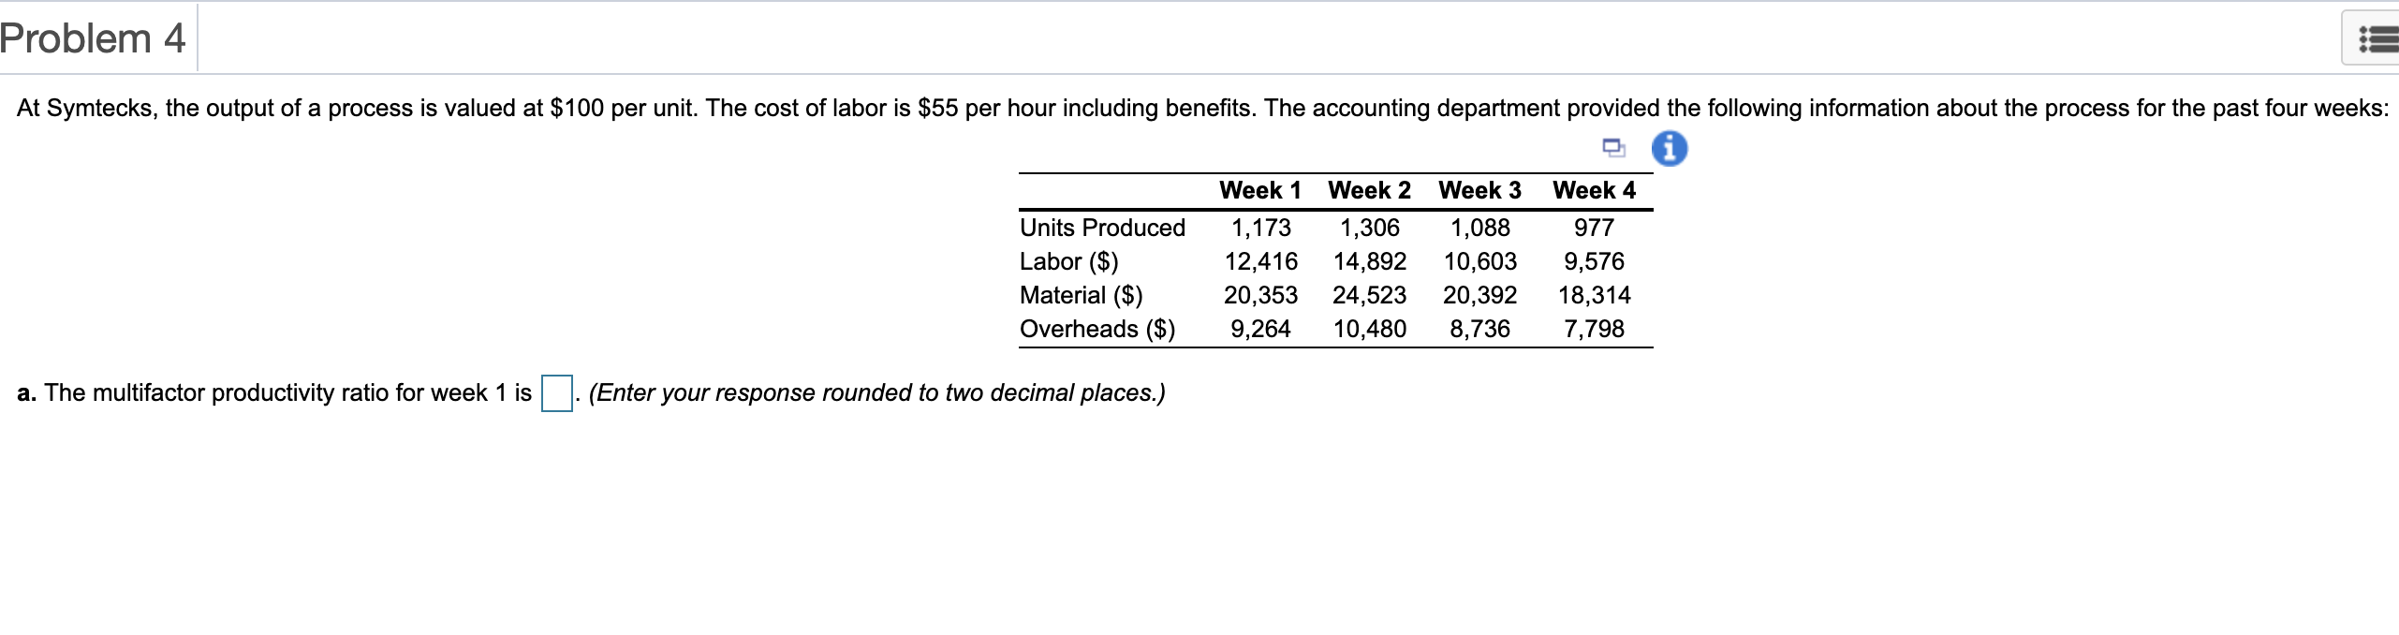The height and width of the screenshot is (635, 2399).
Task: Click the info circle next to the data table
Action: 1671,148
